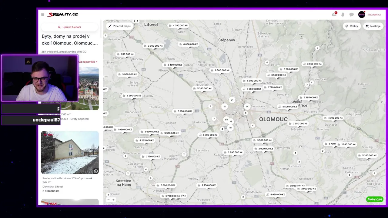This screenshot has height=218, width=388.
Task: Select map marker 2 499 000 Kč
Action: pyautogui.click(x=173, y=65)
